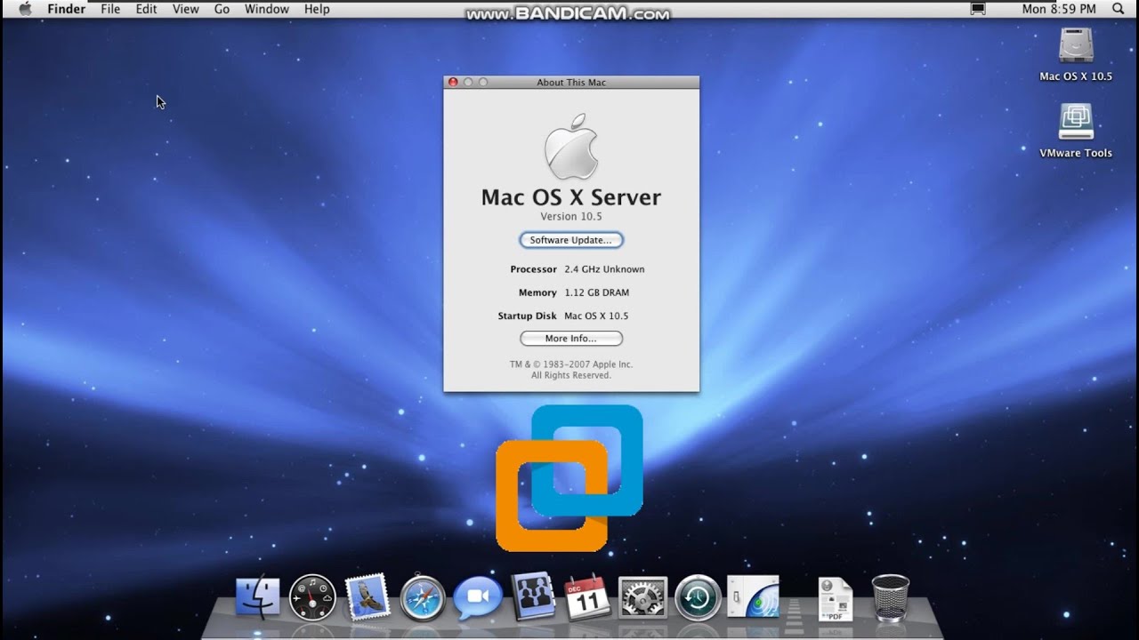Launch Time Machine from the Dock

click(x=698, y=597)
